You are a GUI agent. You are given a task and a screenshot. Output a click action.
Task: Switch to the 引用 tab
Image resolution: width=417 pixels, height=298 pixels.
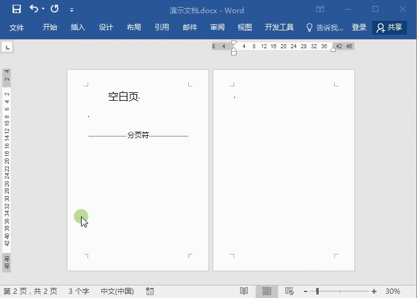tap(162, 27)
